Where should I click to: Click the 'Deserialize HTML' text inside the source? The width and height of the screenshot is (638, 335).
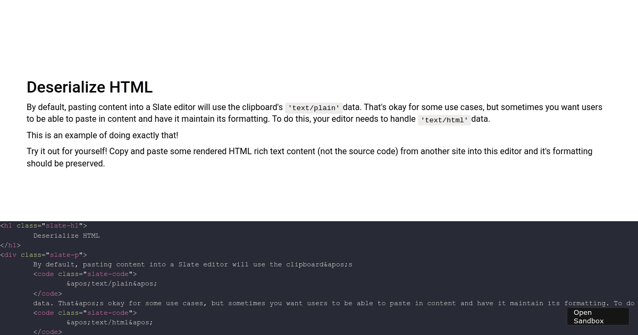(66, 236)
